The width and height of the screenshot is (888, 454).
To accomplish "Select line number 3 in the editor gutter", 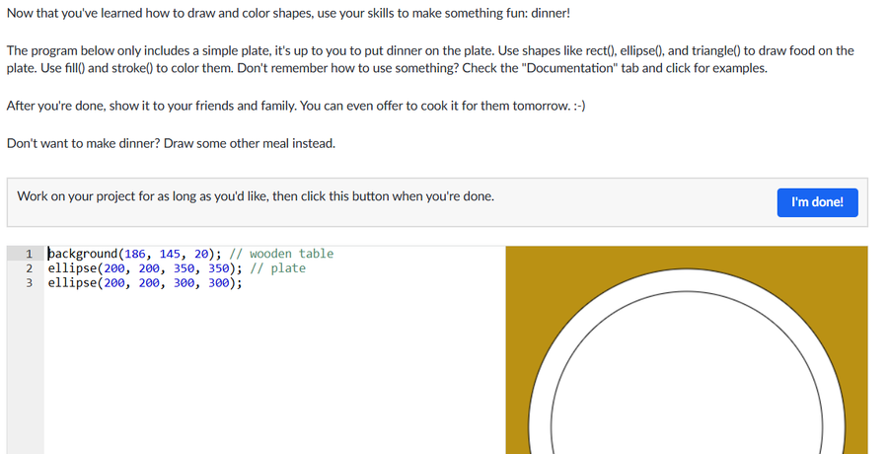I will pyautogui.click(x=30, y=282).
